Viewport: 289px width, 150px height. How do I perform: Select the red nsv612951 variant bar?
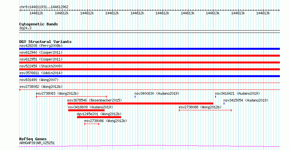coord(149,62)
